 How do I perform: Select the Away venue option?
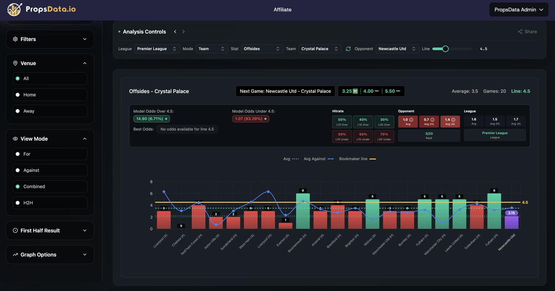50,111
